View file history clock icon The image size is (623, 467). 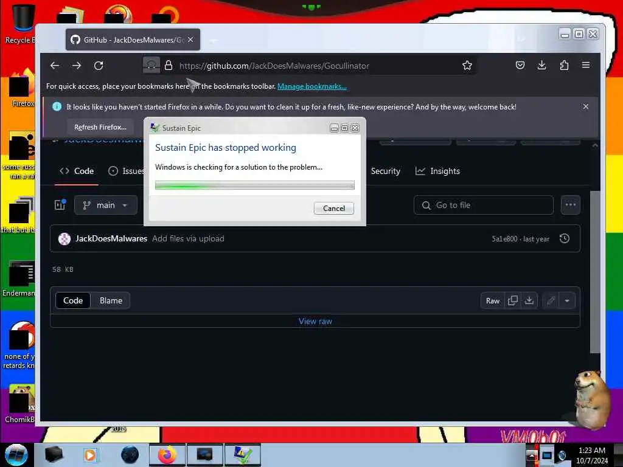(564, 238)
